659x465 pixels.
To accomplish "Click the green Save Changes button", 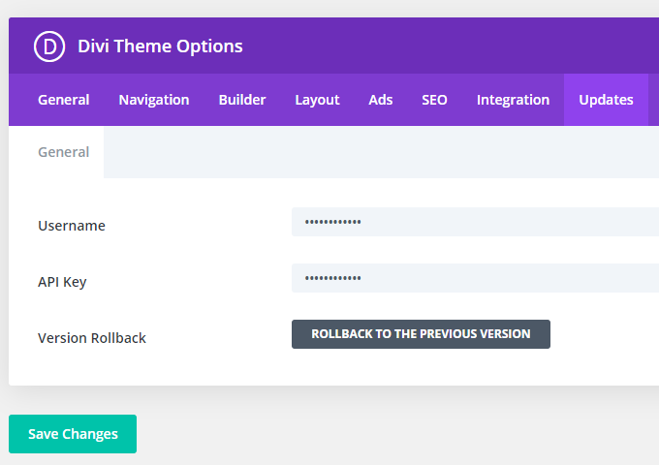I will point(73,434).
